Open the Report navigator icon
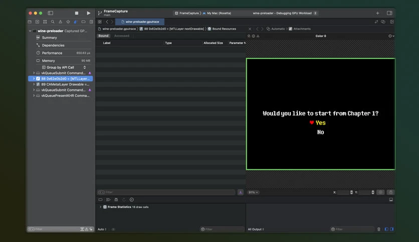419x242 pixels. pyautogui.click(x=91, y=22)
